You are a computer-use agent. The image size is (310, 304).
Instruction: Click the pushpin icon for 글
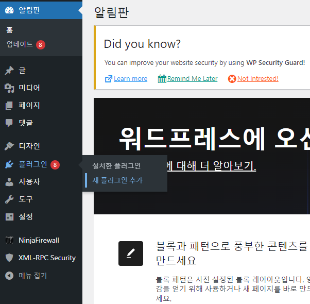point(9,71)
